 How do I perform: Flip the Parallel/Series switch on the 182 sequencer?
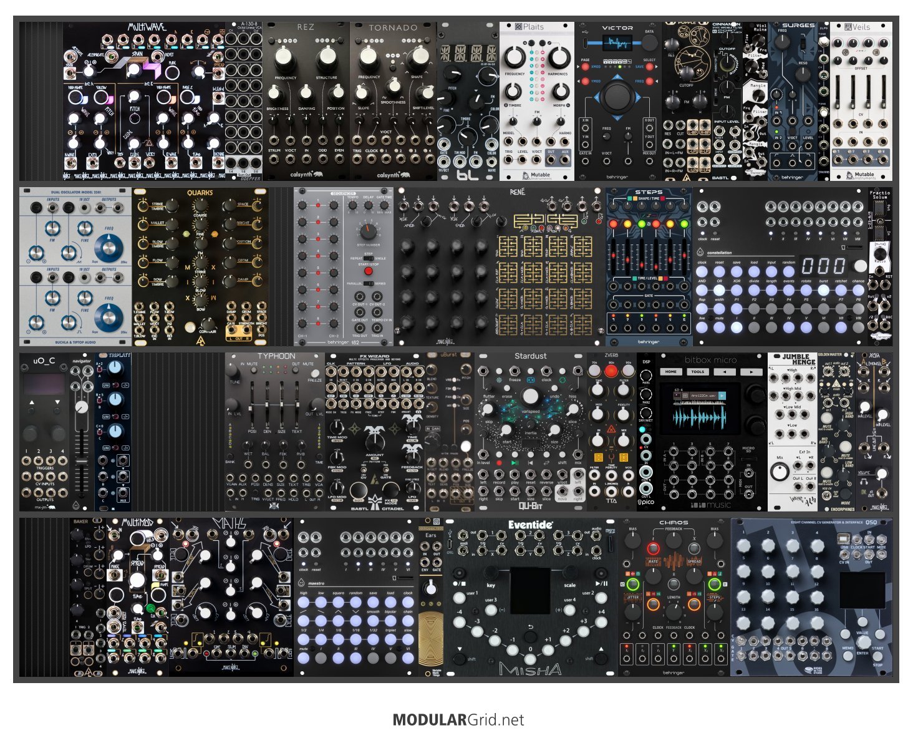pos(368,283)
